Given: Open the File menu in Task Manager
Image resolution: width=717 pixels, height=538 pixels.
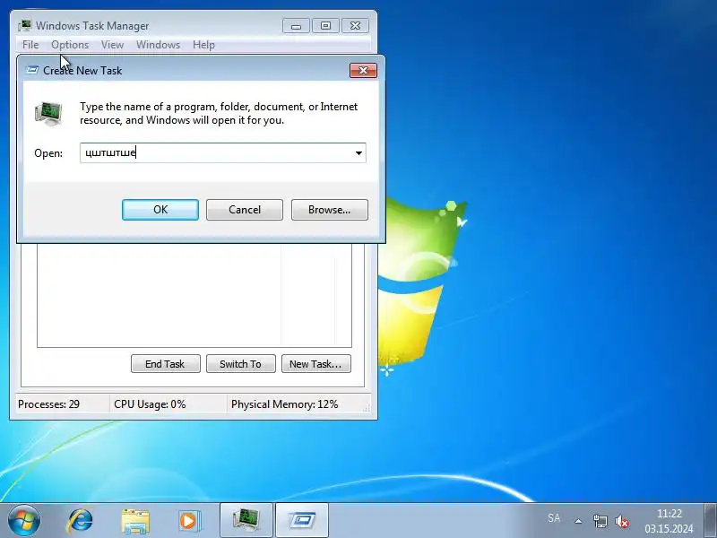Looking at the screenshot, I should pos(30,45).
